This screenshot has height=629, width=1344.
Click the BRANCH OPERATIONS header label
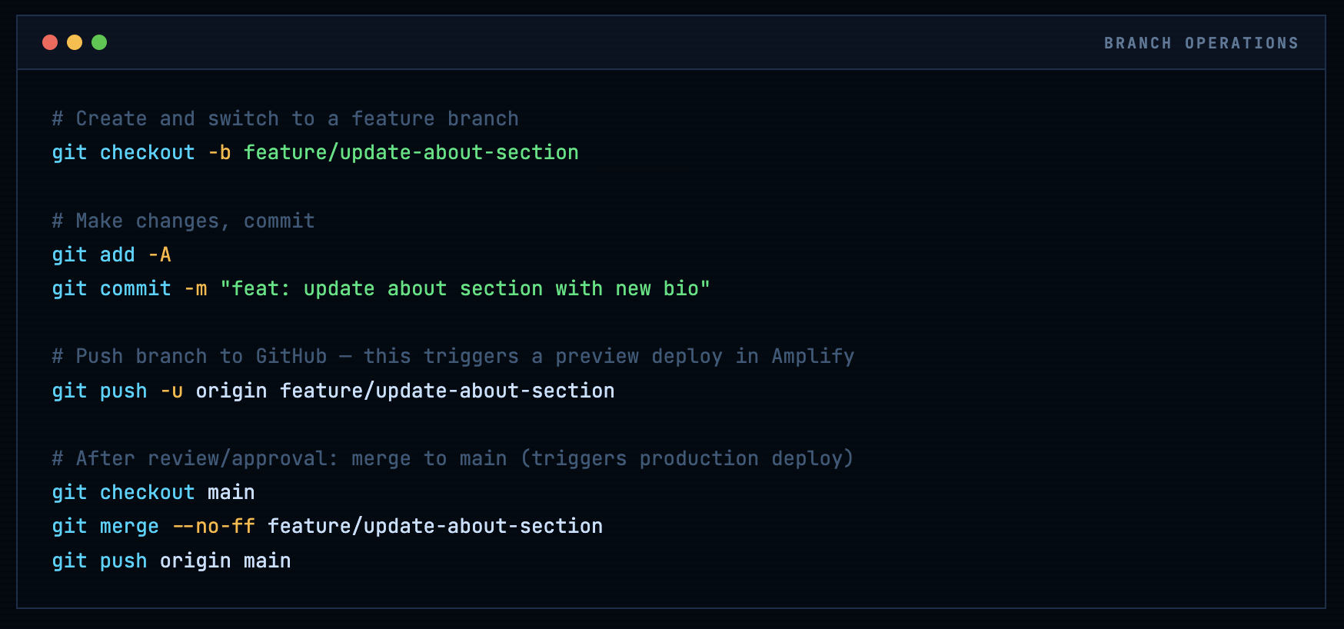(x=1201, y=43)
